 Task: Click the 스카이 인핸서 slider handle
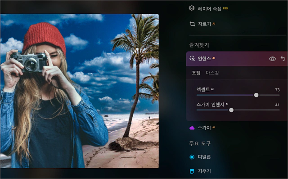click(231, 110)
